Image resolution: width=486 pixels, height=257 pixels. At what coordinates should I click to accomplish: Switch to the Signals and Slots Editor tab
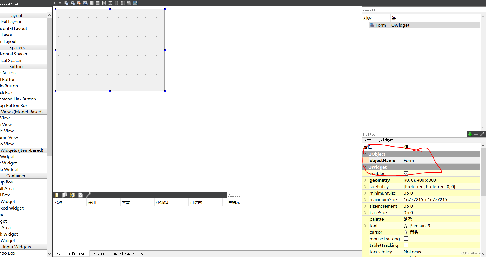pyautogui.click(x=119, y=253)
